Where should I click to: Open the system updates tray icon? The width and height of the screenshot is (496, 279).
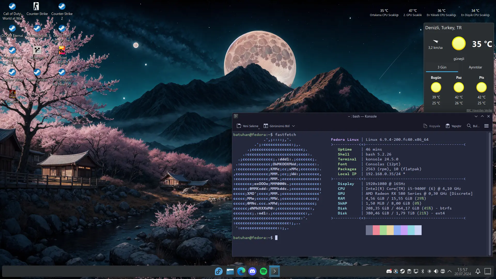[396, 271]
